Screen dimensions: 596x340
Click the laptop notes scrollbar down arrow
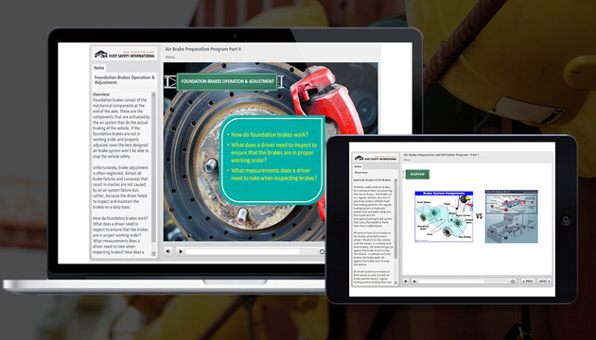[x=153, y=253]
